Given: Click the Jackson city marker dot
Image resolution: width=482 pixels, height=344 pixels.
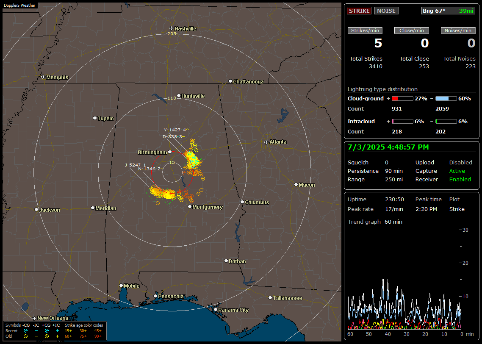Looking at the screenshot, I should coord(36,209).
